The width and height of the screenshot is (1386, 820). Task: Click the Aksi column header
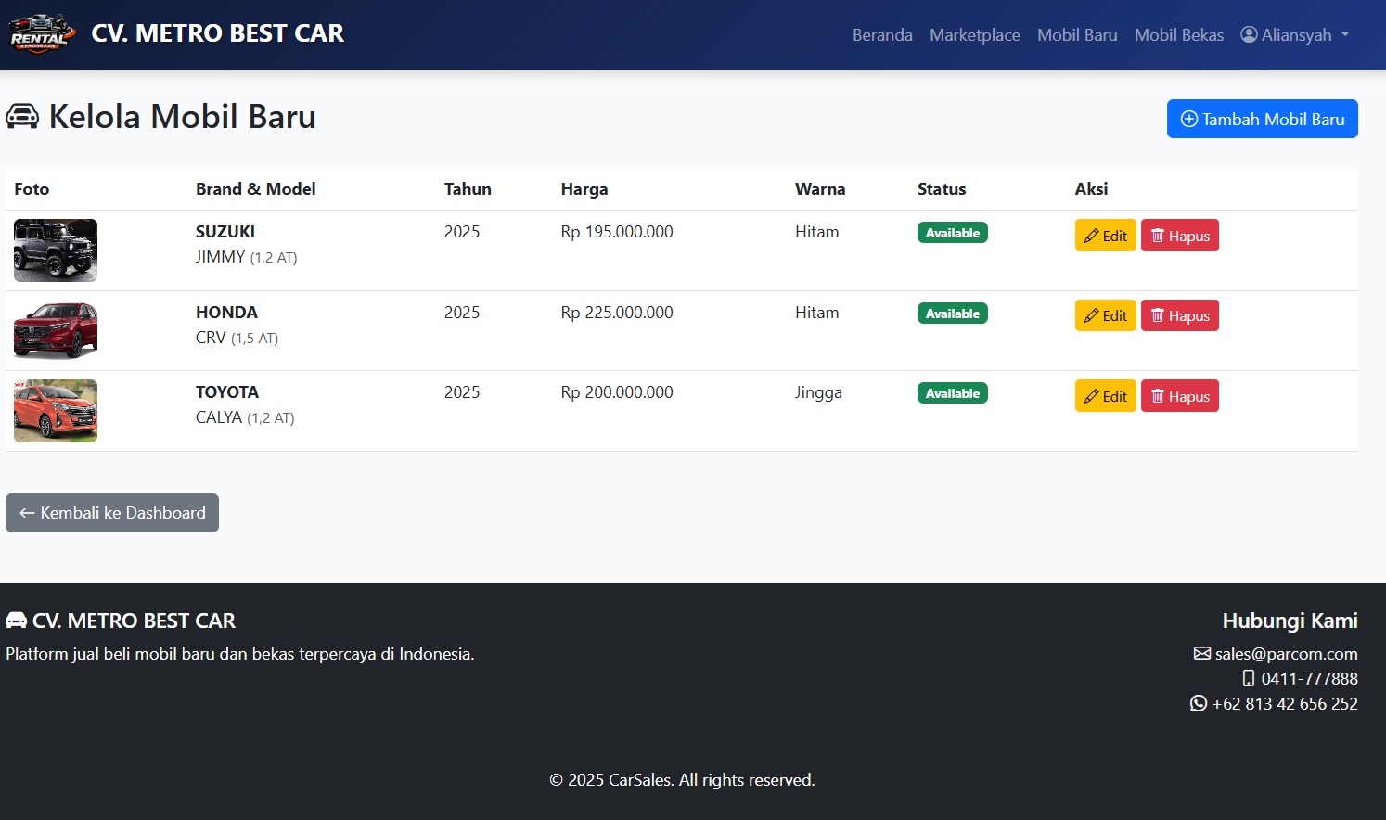1091,189
